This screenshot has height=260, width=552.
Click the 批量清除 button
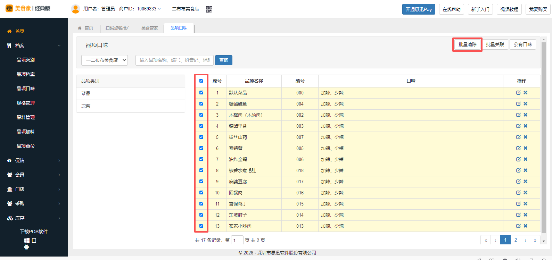click(467, 44)
